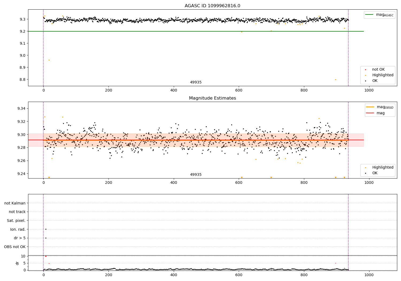Click the 'OK' legend entry in top plot
This screenshot has height=281, width=401.
point(375,81)
